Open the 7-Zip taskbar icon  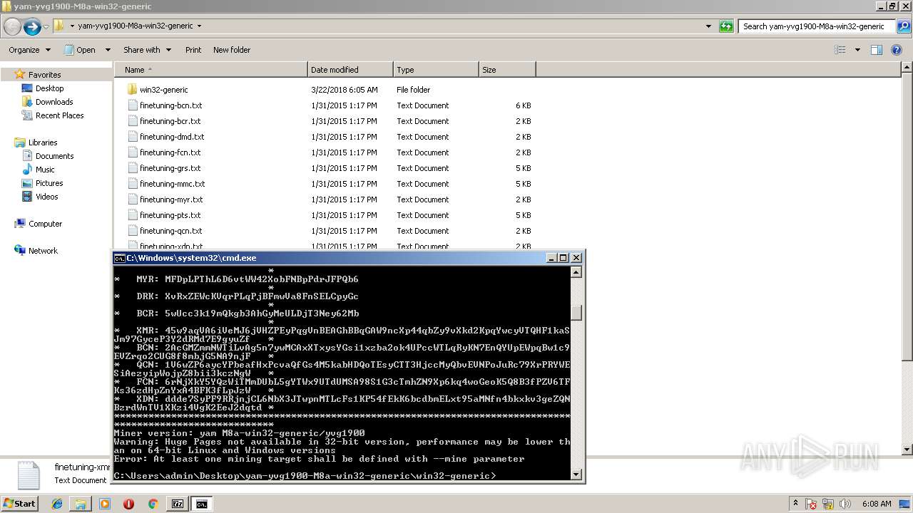click(x=177, y=504)
